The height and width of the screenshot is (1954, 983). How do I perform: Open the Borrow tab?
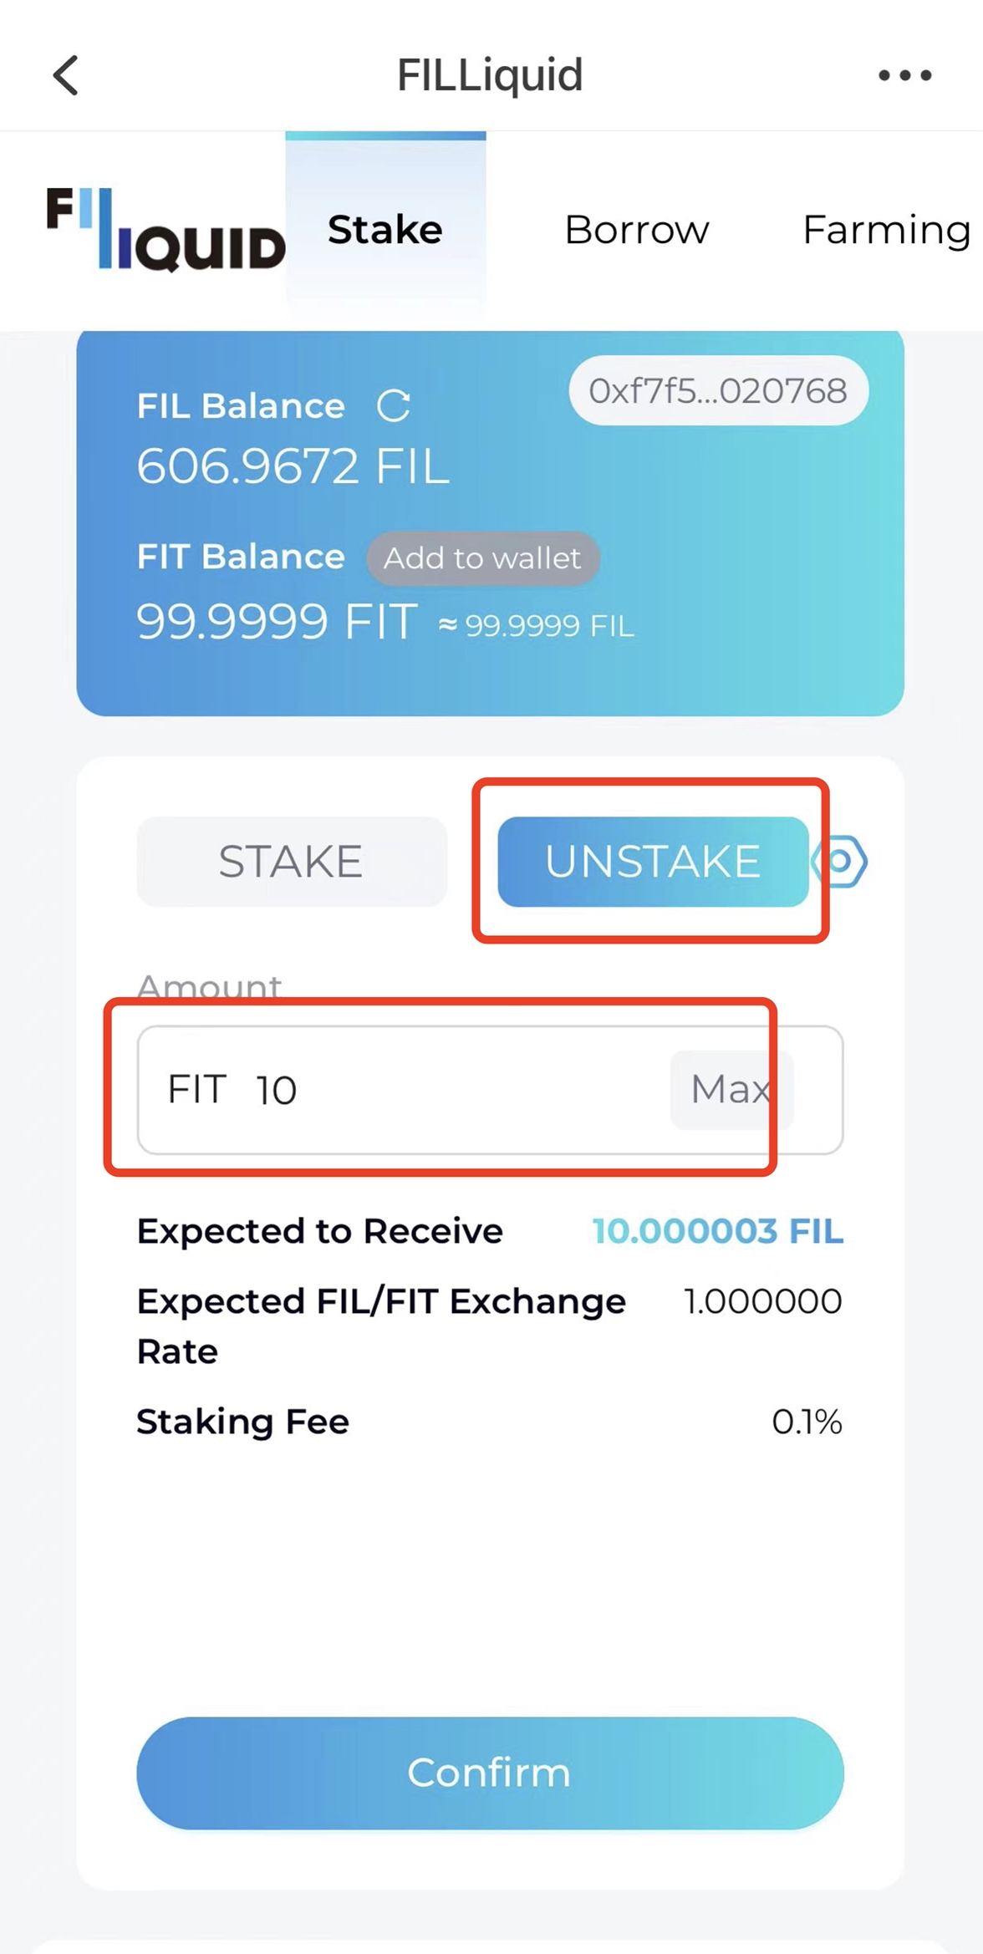click(636, 229)
